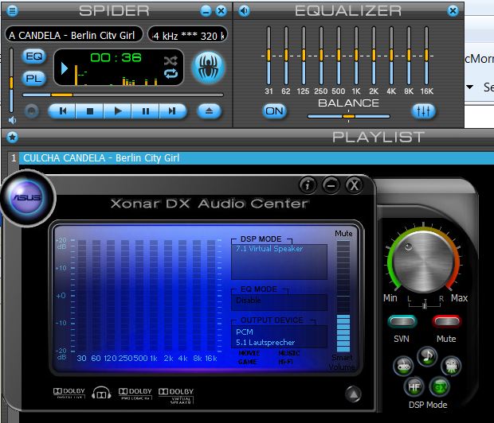Click the Spider volume speaker icon
This screenshot has height=423, width=494.
[12, 120]
